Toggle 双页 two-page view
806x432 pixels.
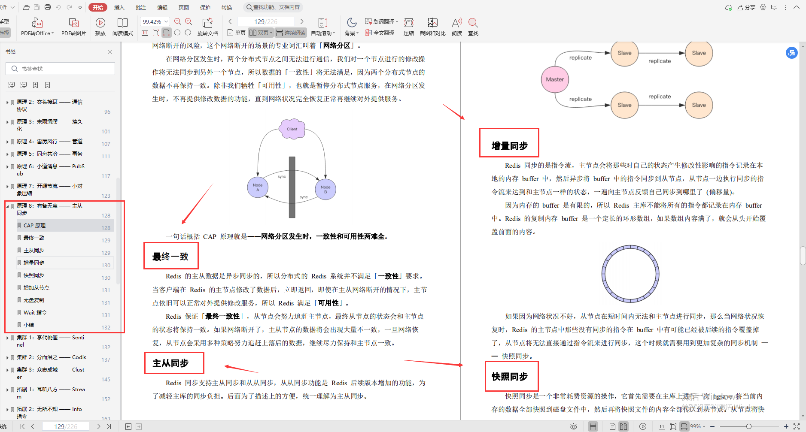[260, 32]
